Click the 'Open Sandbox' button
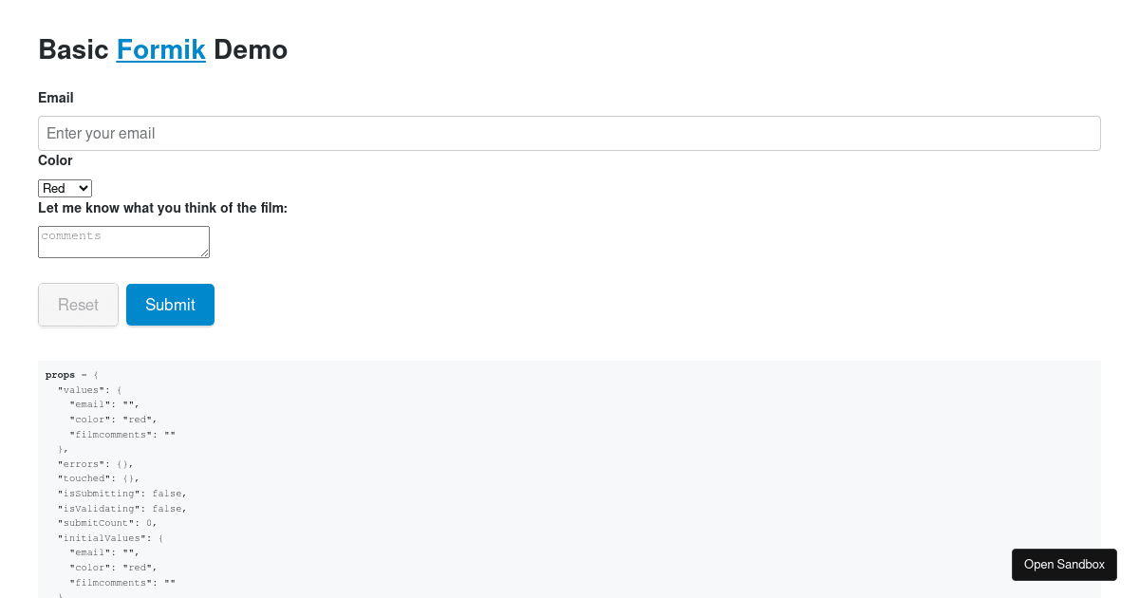1139x598 pixels. click(x=1064, y=564)
